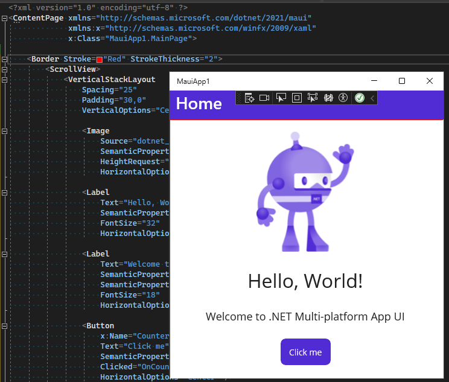Image resolution: width=449 pixels, height=382 pixels.
Task: Maximize the MauiApp1 window
Action: pyautogui.click(x=402, y=81)
